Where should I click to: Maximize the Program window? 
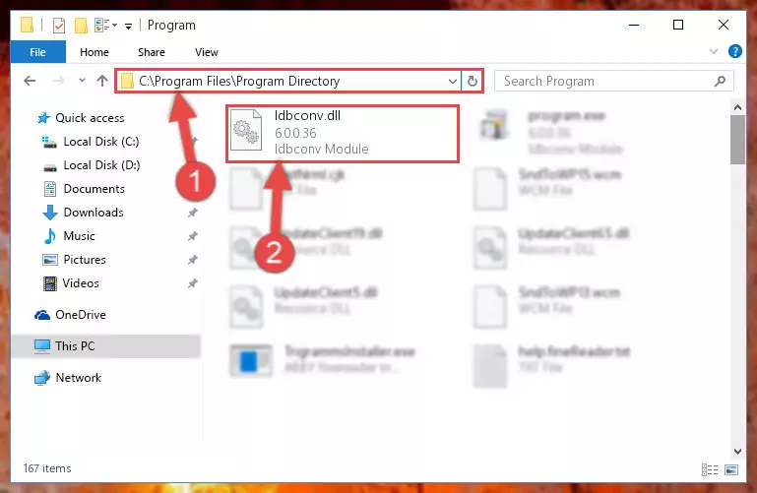click(678, 25)
